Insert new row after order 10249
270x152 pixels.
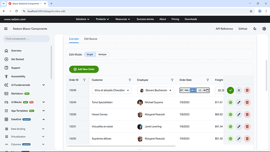pyautogui.click(x=230, y=102)
